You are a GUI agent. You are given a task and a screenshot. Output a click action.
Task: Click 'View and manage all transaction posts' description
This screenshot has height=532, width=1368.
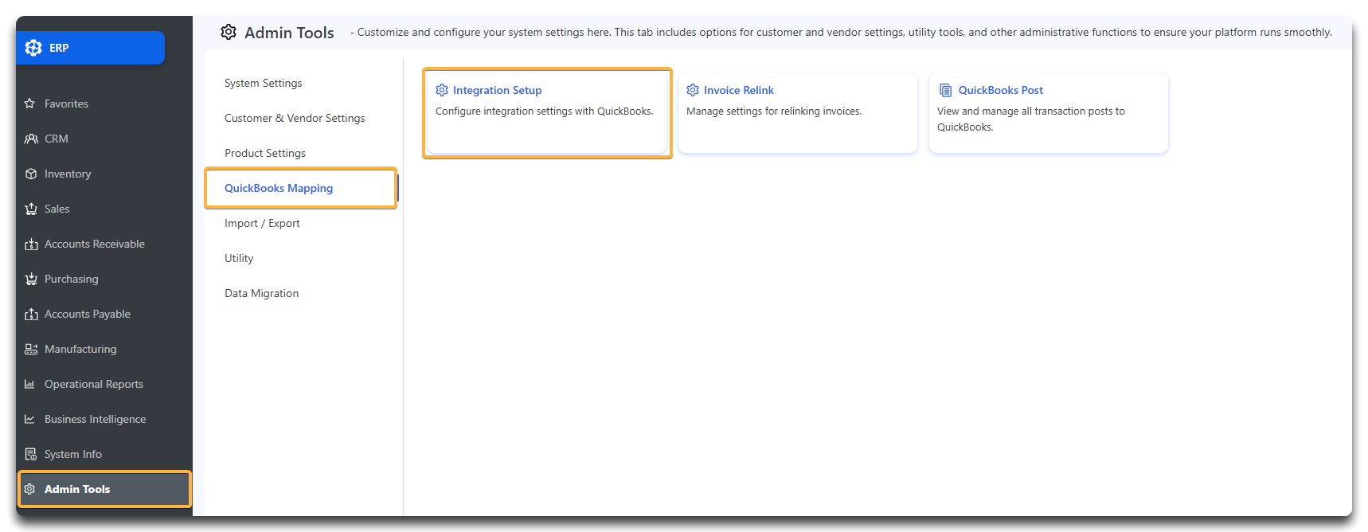click(1031, 119)
